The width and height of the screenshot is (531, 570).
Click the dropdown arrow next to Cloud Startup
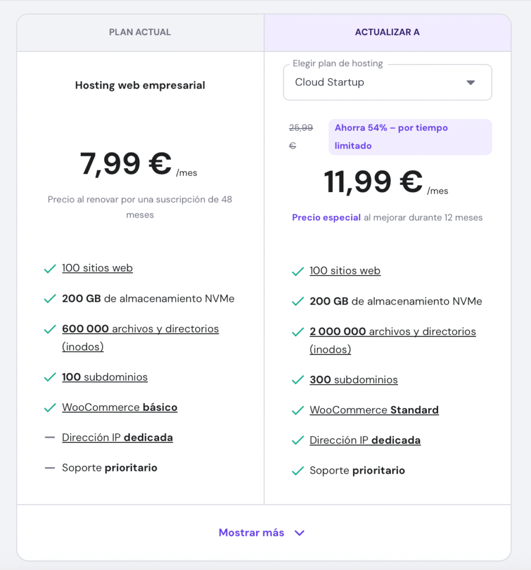(x=471, y=82)
